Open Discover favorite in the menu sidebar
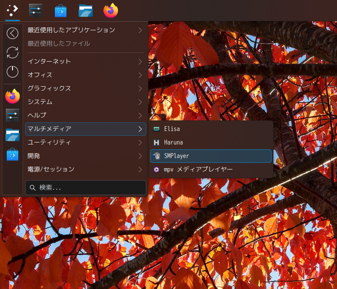337x289 pixels. click(x=13, y=155)
